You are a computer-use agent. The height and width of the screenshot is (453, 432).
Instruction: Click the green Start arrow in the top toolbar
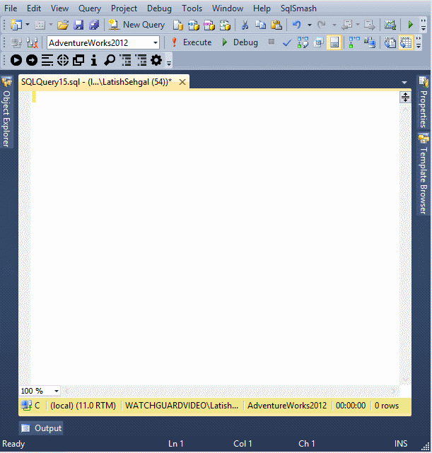(x=411, y=25)
